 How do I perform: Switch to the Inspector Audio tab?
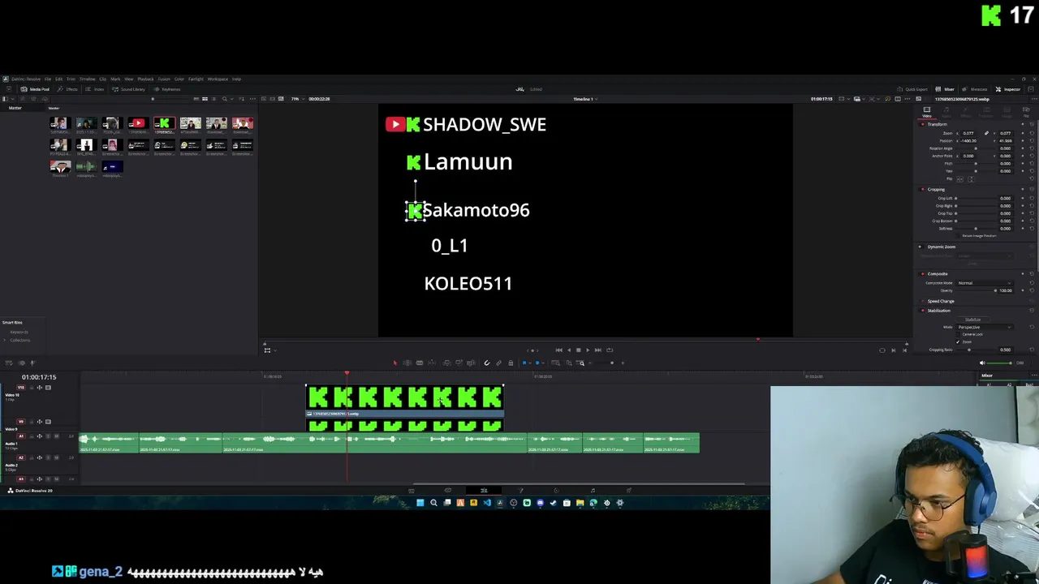point(946,113)
